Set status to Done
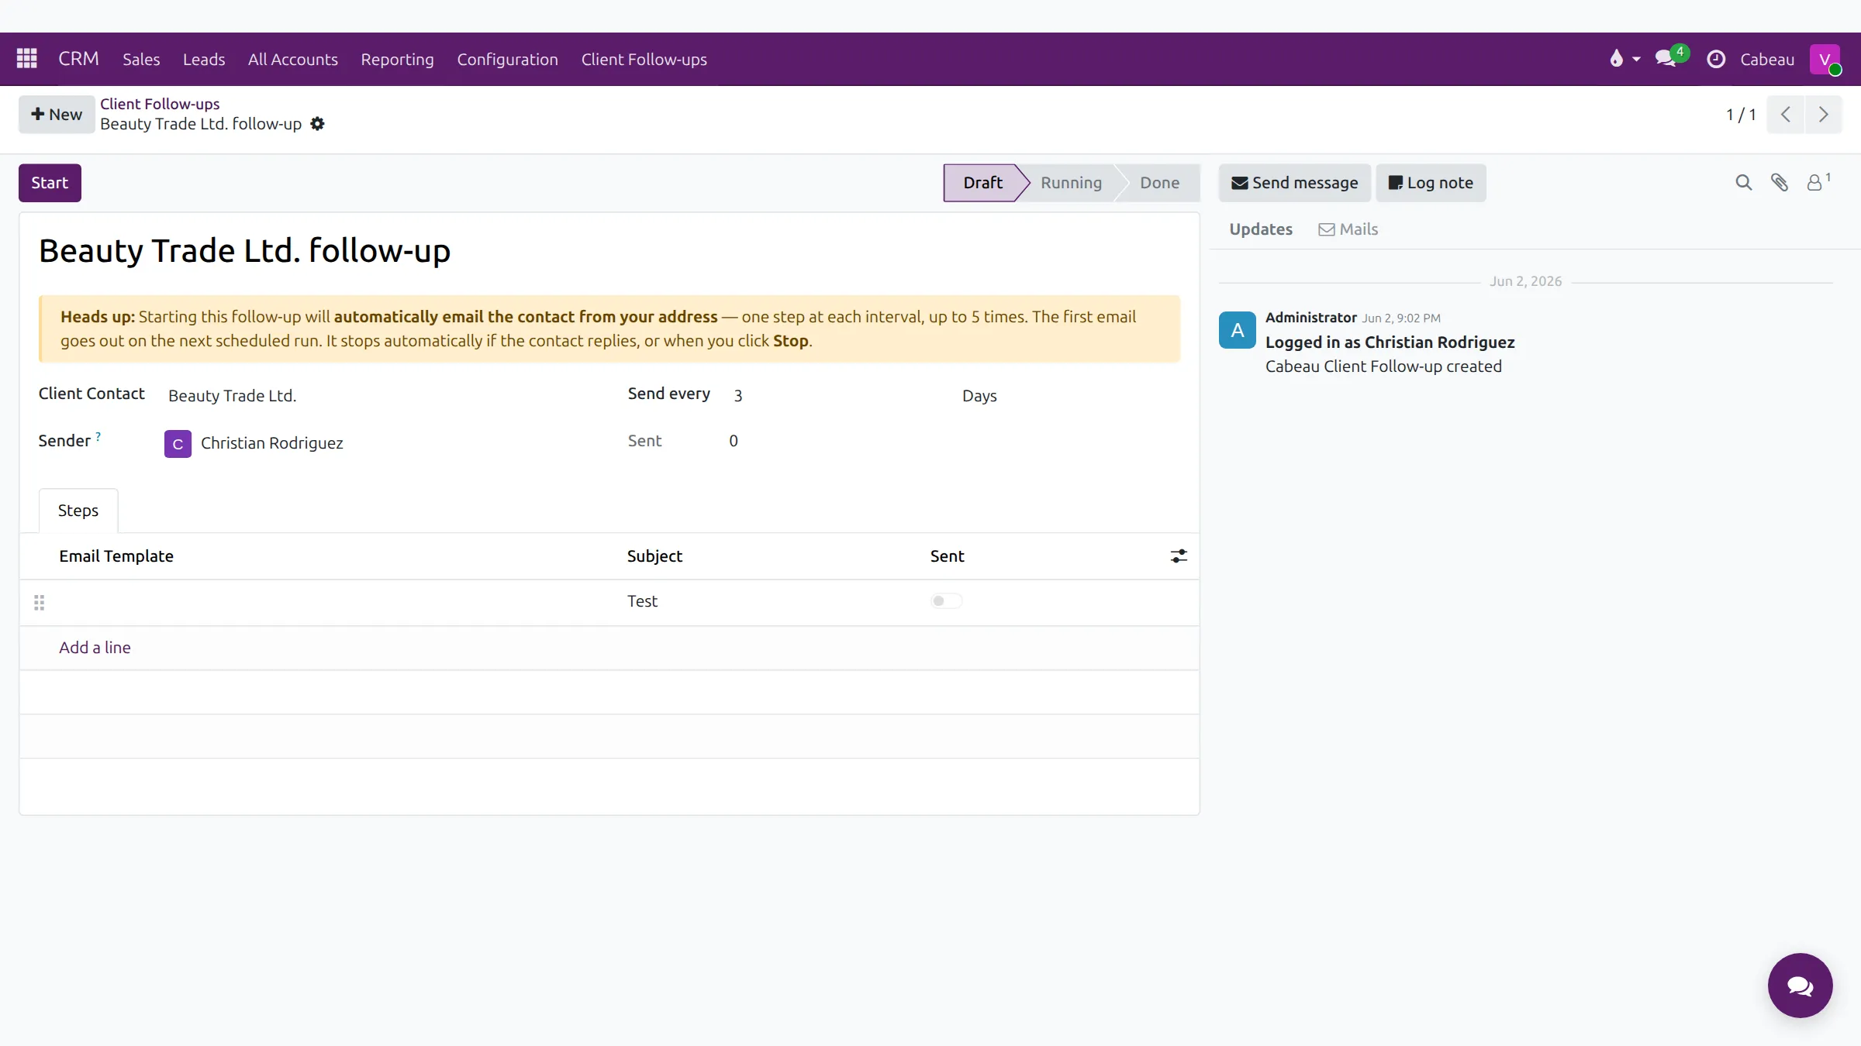This screenshot has width=1861, height=1046. (1159, 183)
